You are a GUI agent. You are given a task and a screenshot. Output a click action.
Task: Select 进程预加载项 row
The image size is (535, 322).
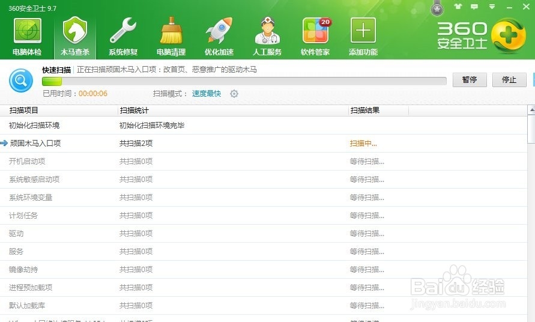coord(264,288)
